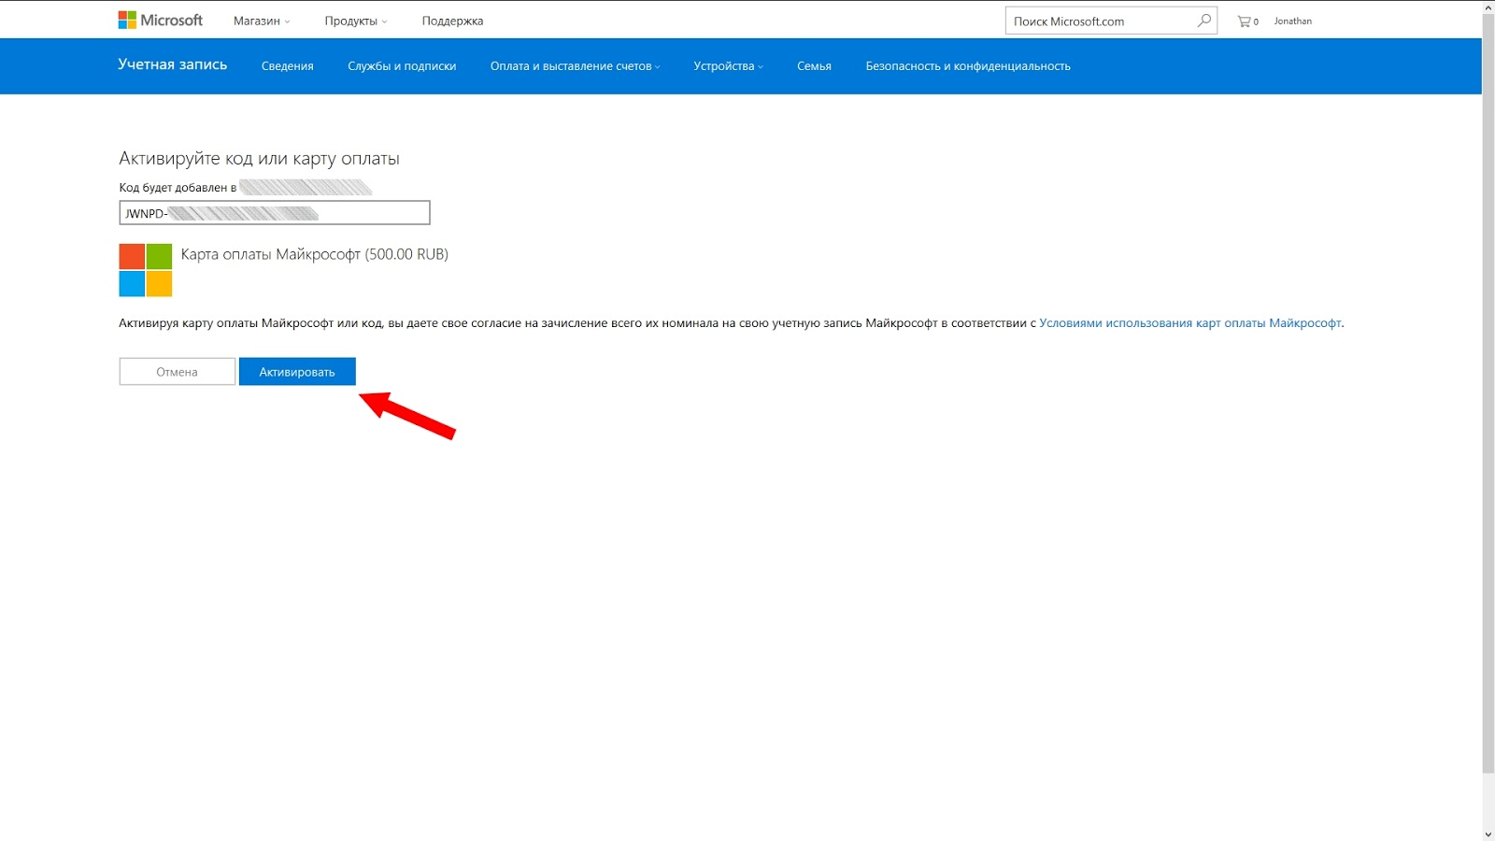Open the shopping cart icon
Image resolution: width=1495 pixels, height=841 pixels.
[x=1247, y=21]
